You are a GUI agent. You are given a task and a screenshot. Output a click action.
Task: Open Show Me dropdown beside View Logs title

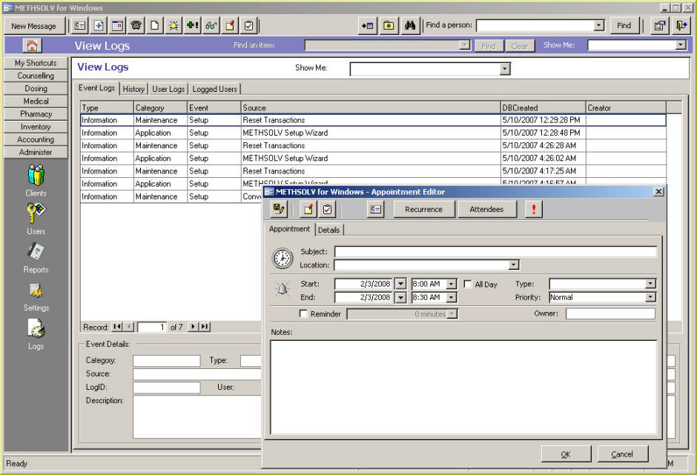(504, 69)
